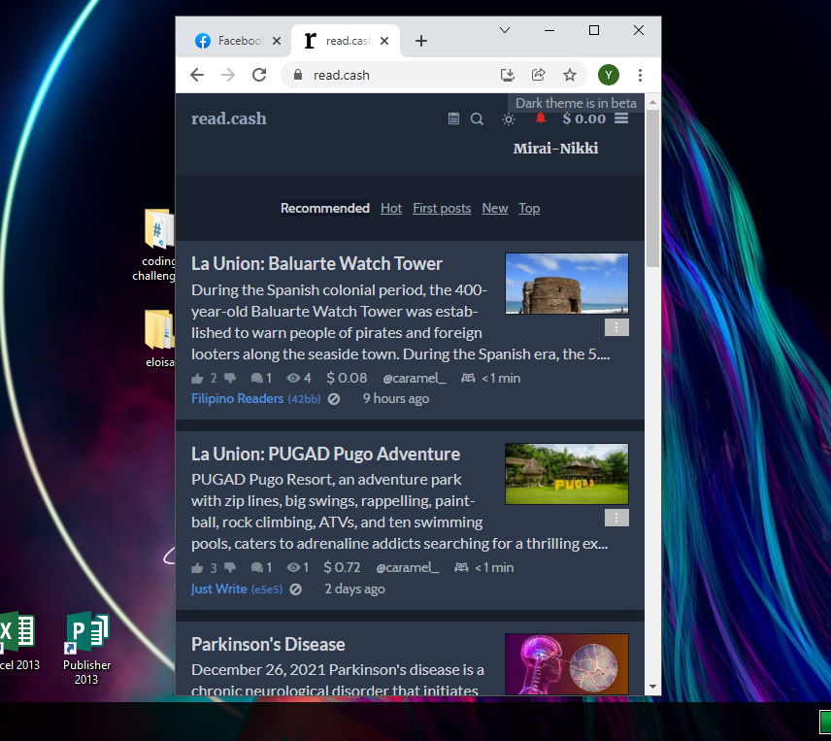The height and width of the screenshot is (741, 831).
Task: Select the Publisher 2013 desktop shortcut
Action: (87, 648)
